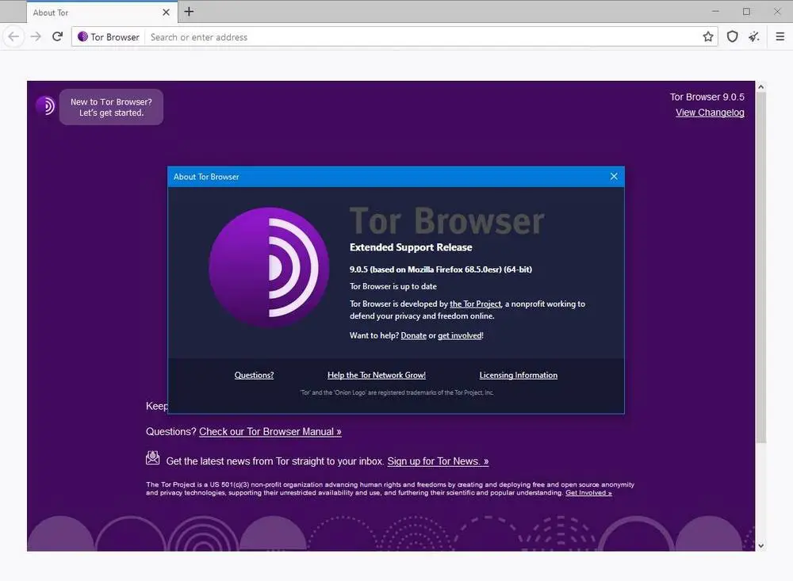The width and height of the screenshot is (793, 581).
Task: Open Get Involved link in footer text
Action: coord(588,493)
